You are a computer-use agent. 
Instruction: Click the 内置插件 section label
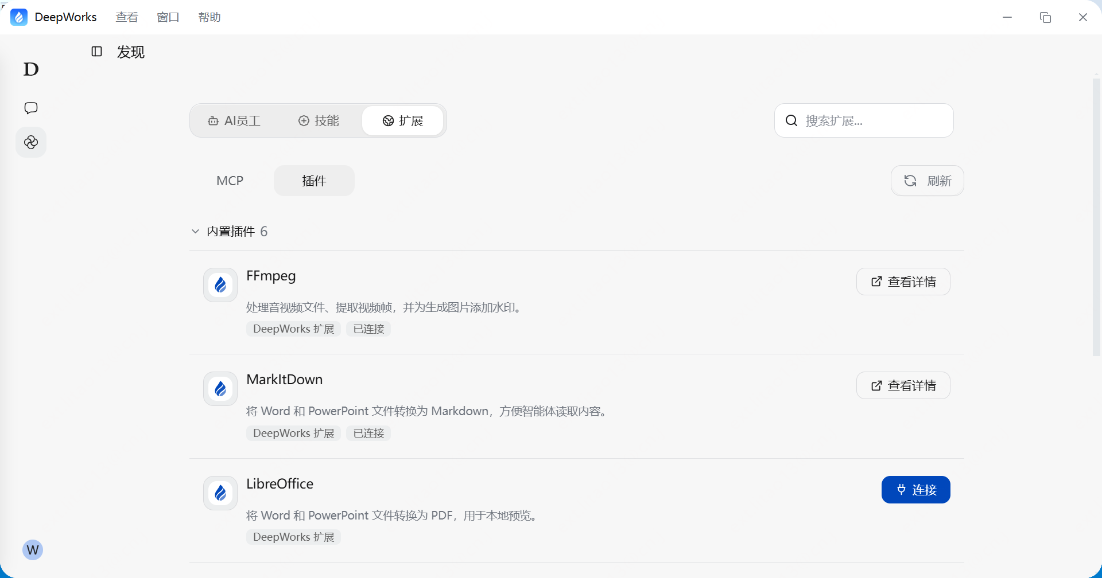(x=231, y=231)
